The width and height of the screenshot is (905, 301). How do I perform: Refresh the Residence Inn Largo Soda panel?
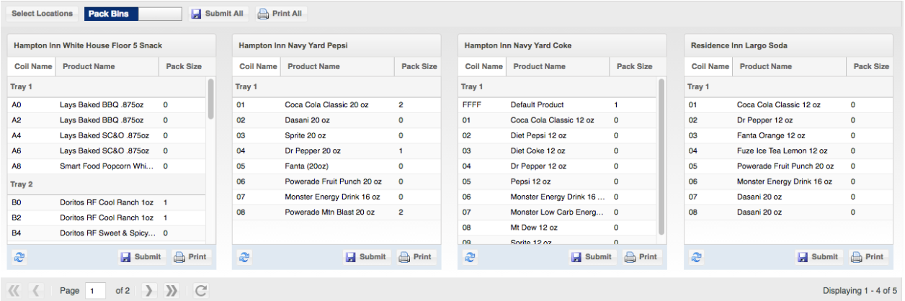696,257
